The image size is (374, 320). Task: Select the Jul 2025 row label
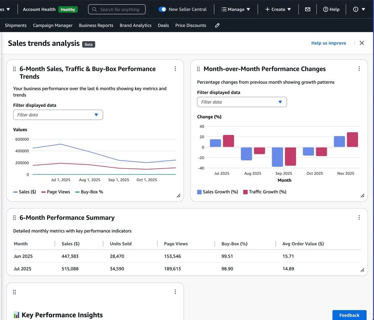(22, 268)
